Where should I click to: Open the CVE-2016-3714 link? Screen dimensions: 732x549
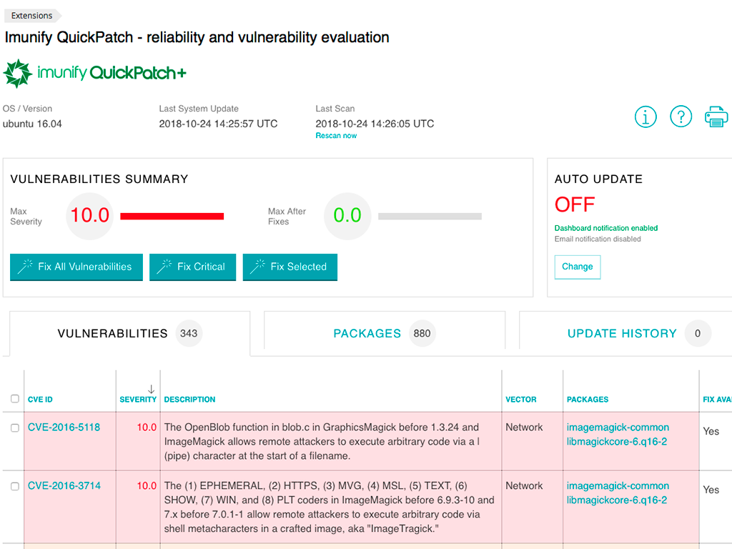coord(64,485)
